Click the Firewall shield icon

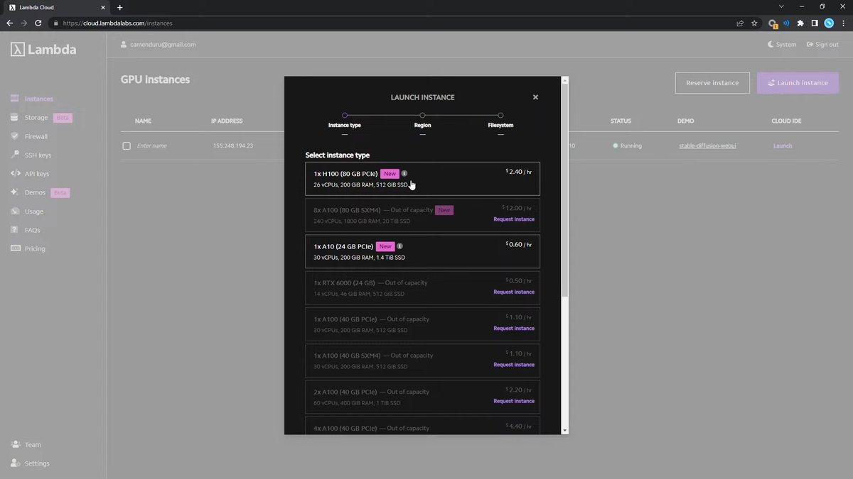tap(15, 136)
